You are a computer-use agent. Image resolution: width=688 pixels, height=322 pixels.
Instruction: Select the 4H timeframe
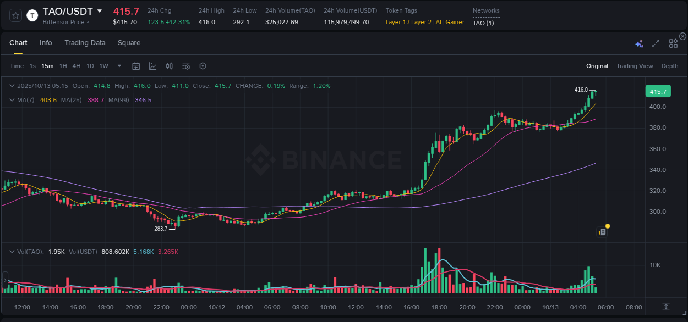77,66
